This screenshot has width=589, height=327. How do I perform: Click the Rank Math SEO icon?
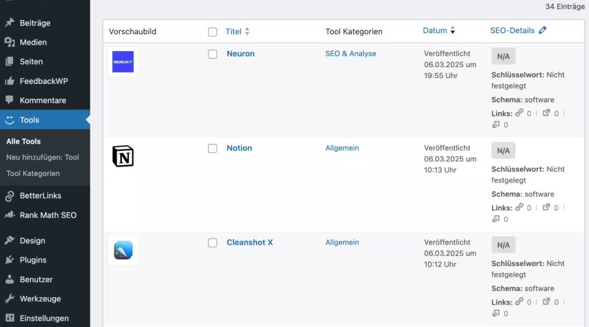(10, 215)
